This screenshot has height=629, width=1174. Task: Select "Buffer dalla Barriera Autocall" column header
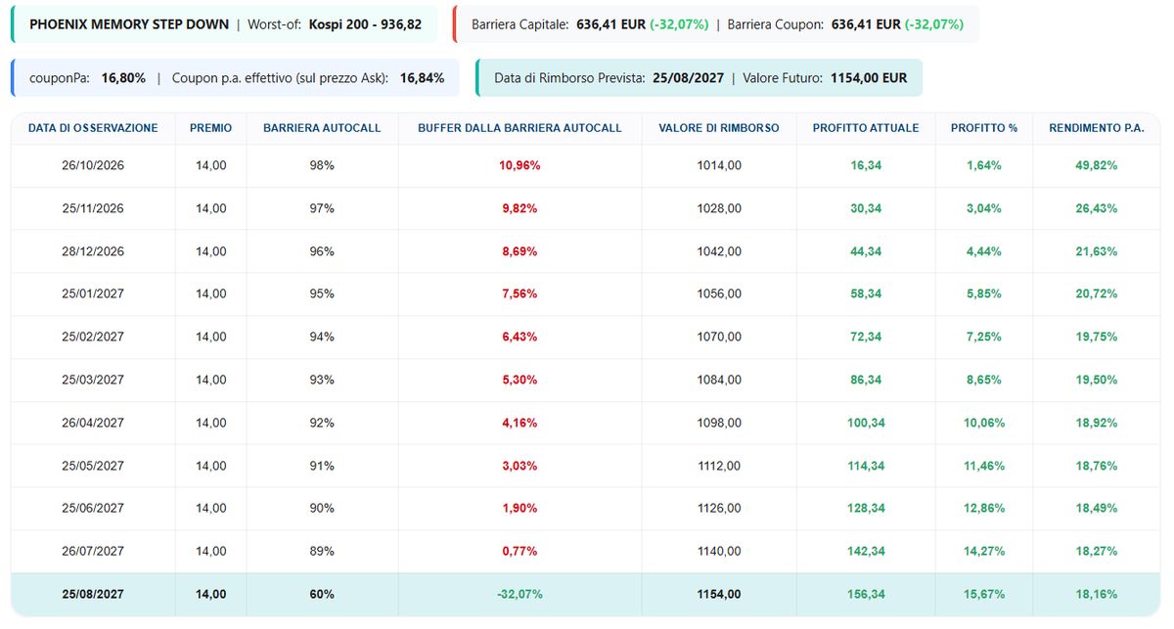pos(519,128)
